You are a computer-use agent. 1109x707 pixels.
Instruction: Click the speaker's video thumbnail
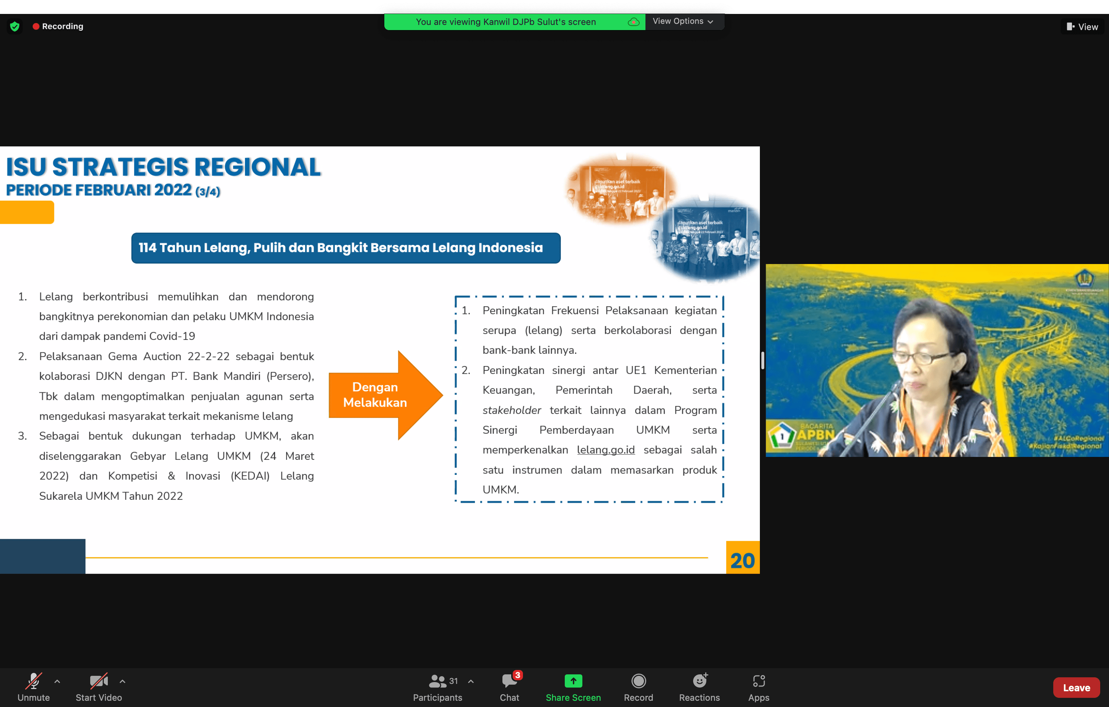pyautogui.click(x=937, y=360)
